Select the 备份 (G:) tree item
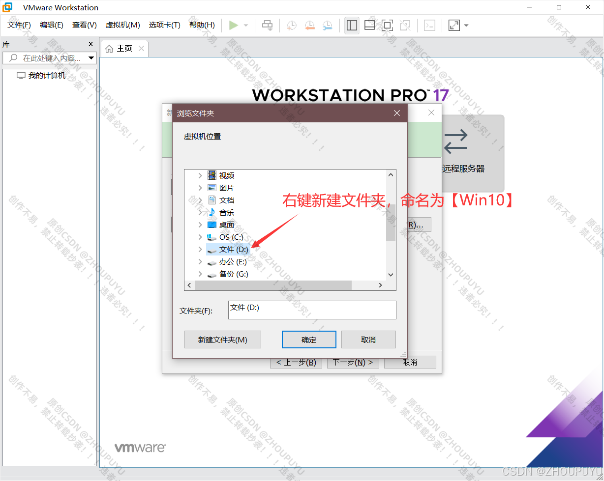 click(x=228, y=274)
